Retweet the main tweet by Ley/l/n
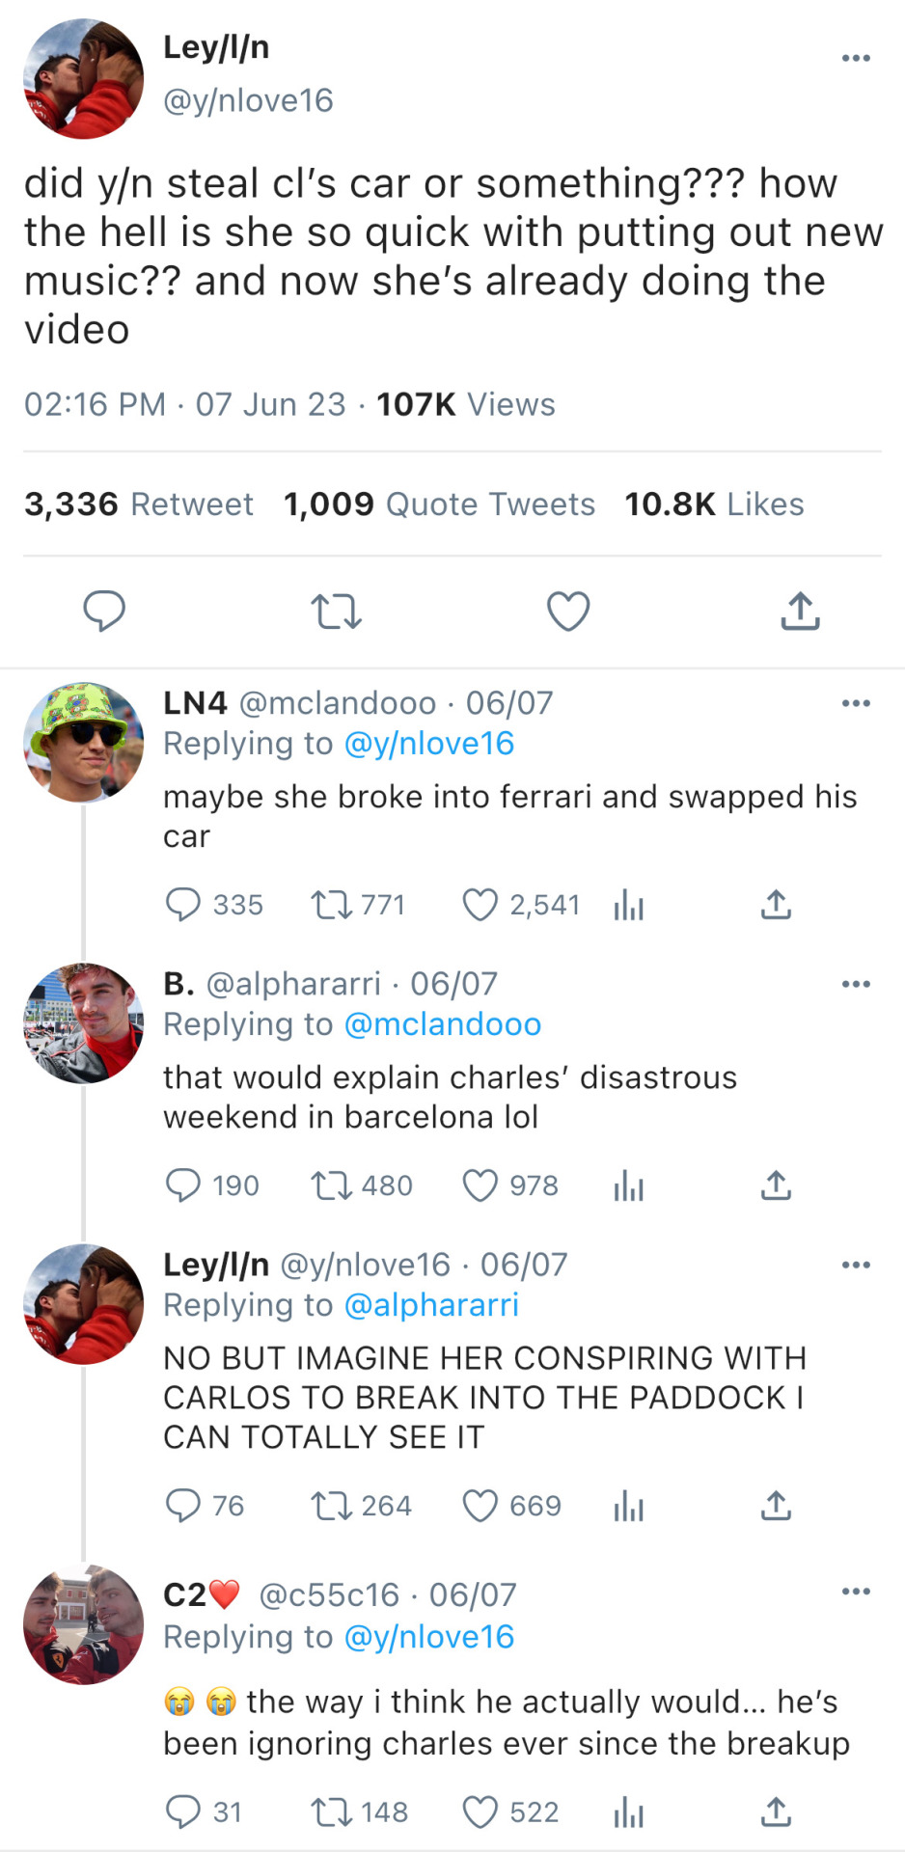Viewport: 905px width, 1852px height. [336, 612]
